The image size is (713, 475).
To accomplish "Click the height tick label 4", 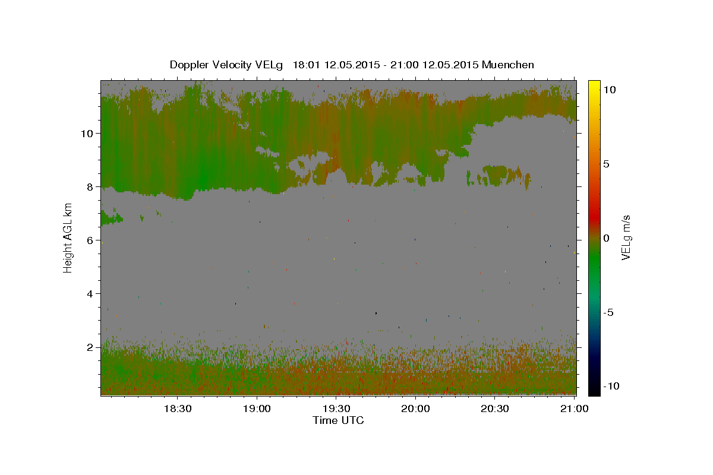I will point(90,293).
